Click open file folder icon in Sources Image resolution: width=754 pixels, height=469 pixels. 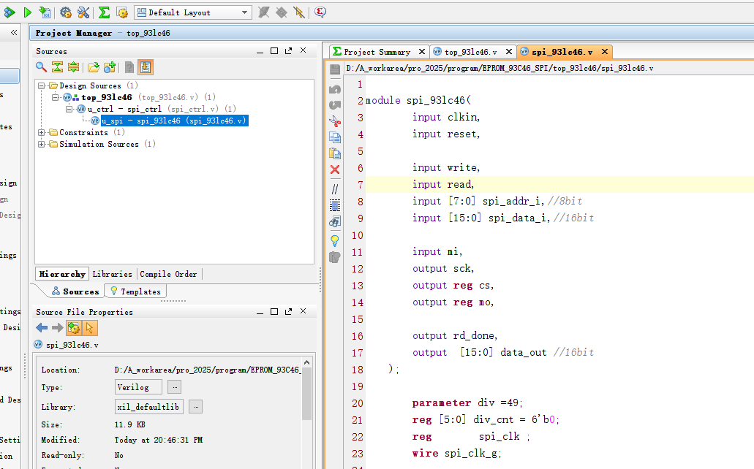94,67
